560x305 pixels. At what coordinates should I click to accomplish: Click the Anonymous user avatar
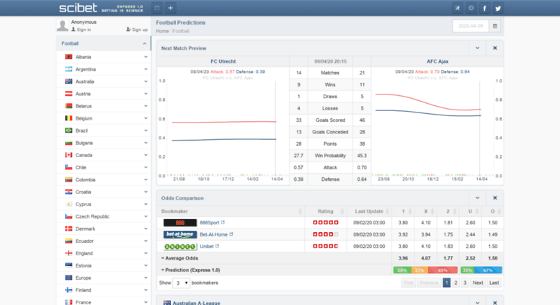[x=63, y=26]
